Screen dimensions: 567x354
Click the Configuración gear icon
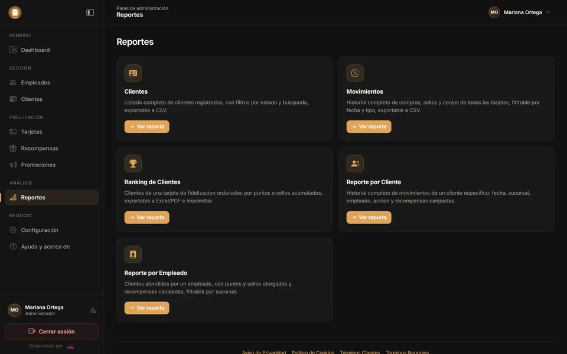tap(13, 230)
